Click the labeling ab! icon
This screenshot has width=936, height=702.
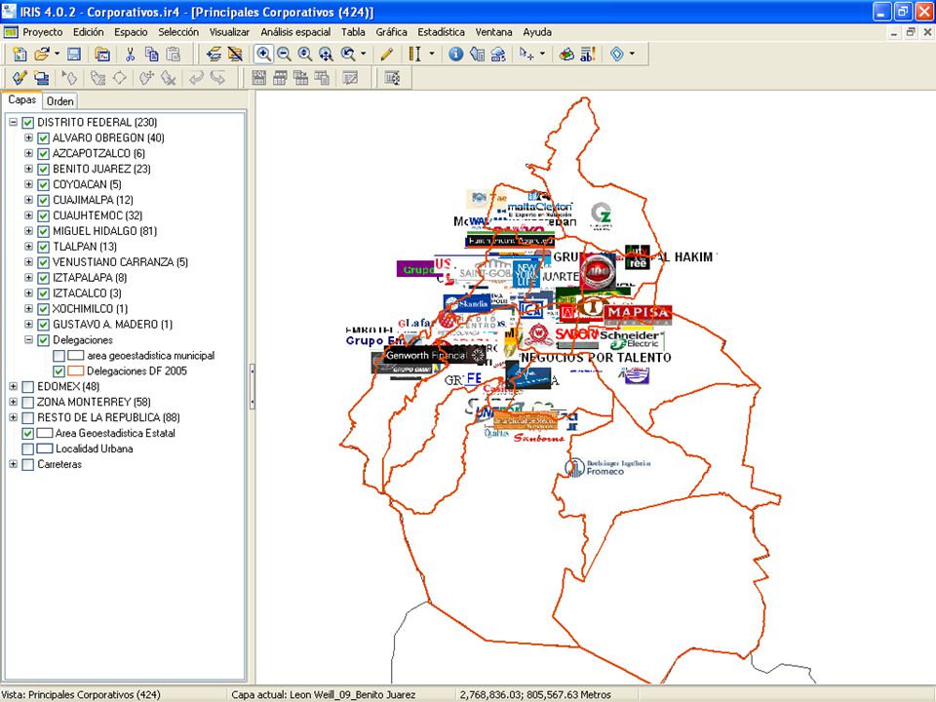pyautogui.click(x=588, y=55)
